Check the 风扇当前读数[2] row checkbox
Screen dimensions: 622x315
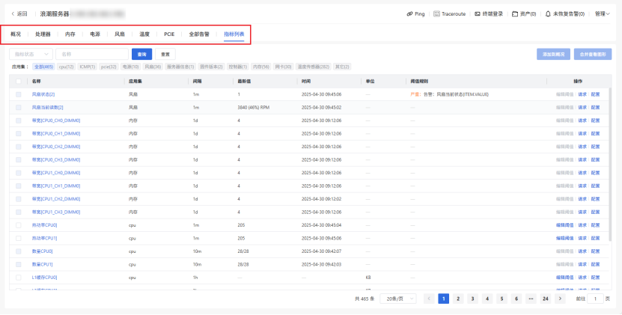[x=18, y=108]
